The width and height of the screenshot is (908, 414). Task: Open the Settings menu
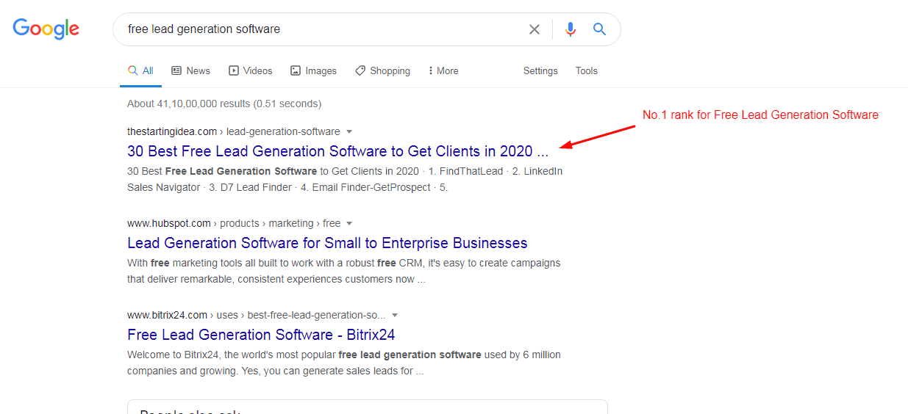pyautogui.click(x=540, y=71)
